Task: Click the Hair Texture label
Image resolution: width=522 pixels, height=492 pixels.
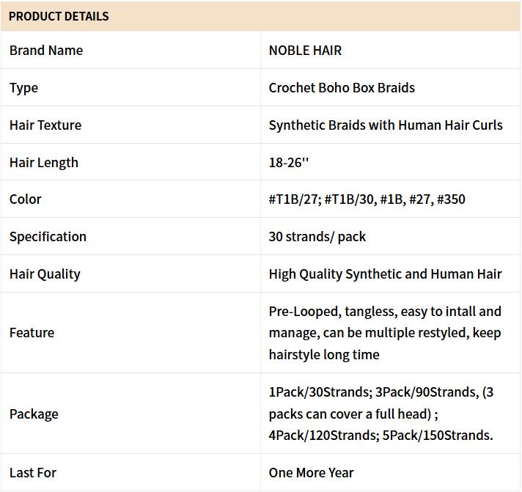Action: point(45,125)
